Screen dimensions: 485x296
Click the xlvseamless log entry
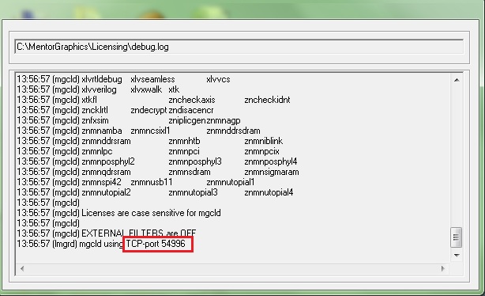tap(152, 79)
